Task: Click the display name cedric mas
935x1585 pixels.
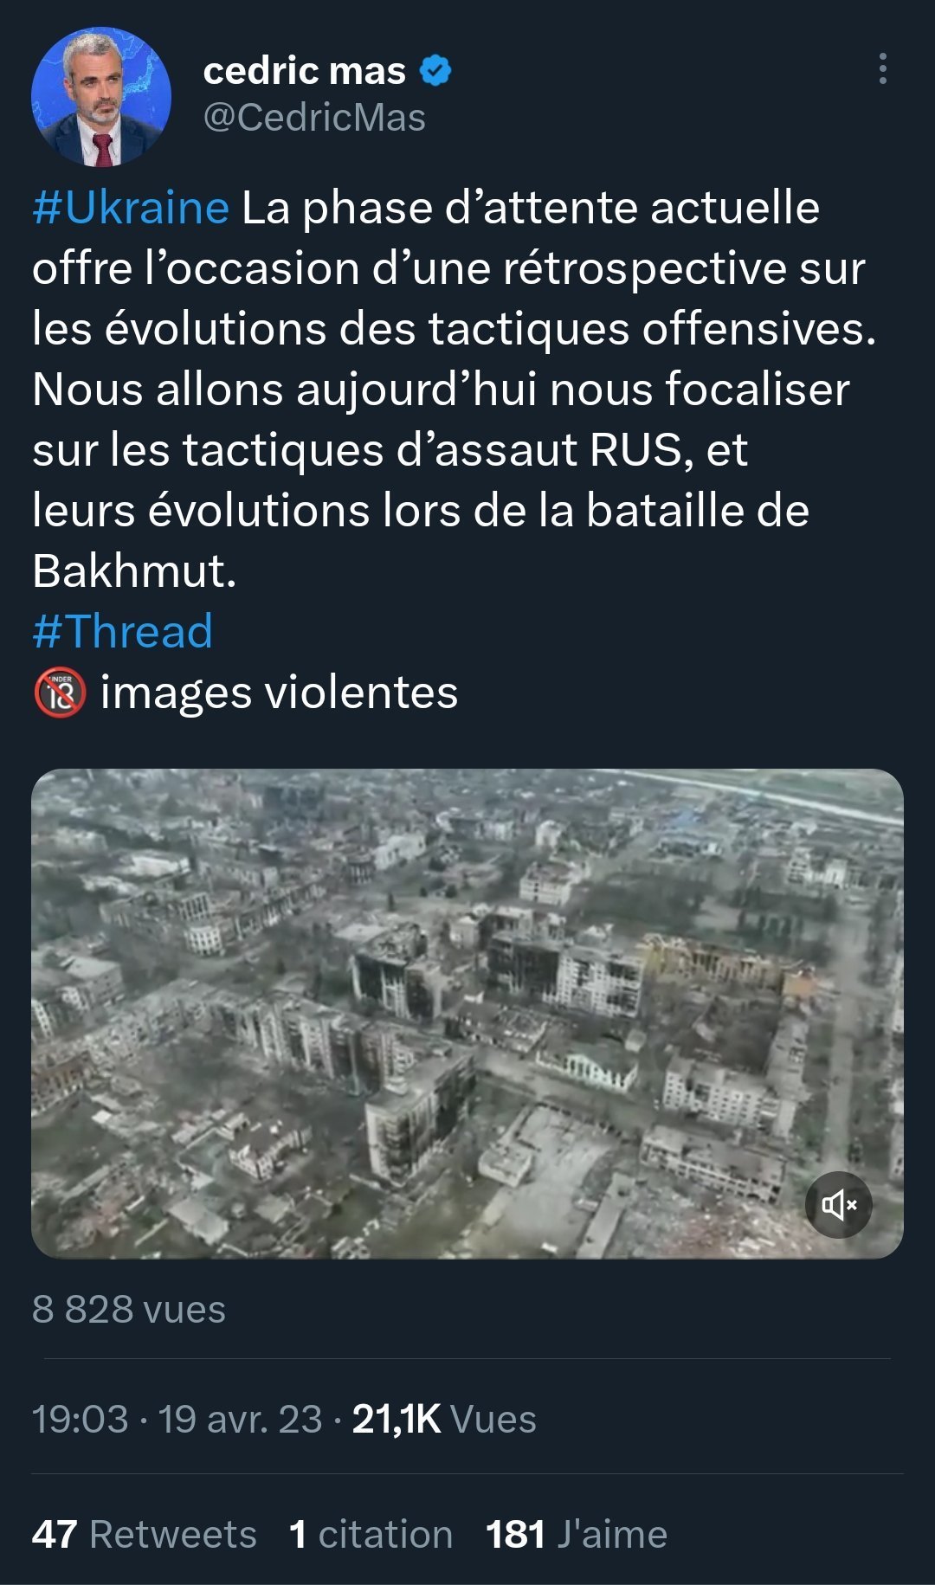Action: pyautogui.click(x=304, y=71)
